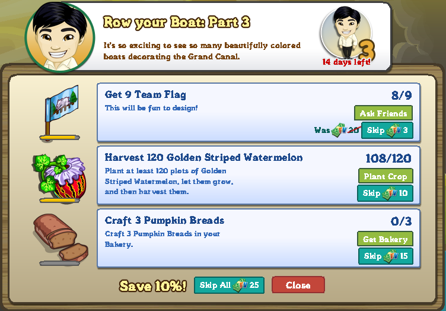
Task: Ask Friends for Team Flags
Action: 383,113
